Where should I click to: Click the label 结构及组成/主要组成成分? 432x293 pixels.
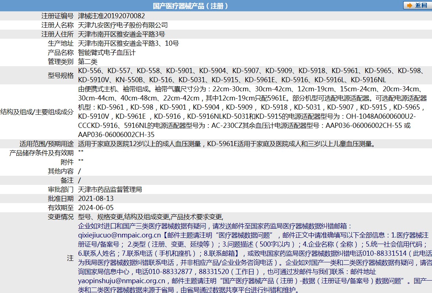(x=37, y=112)
